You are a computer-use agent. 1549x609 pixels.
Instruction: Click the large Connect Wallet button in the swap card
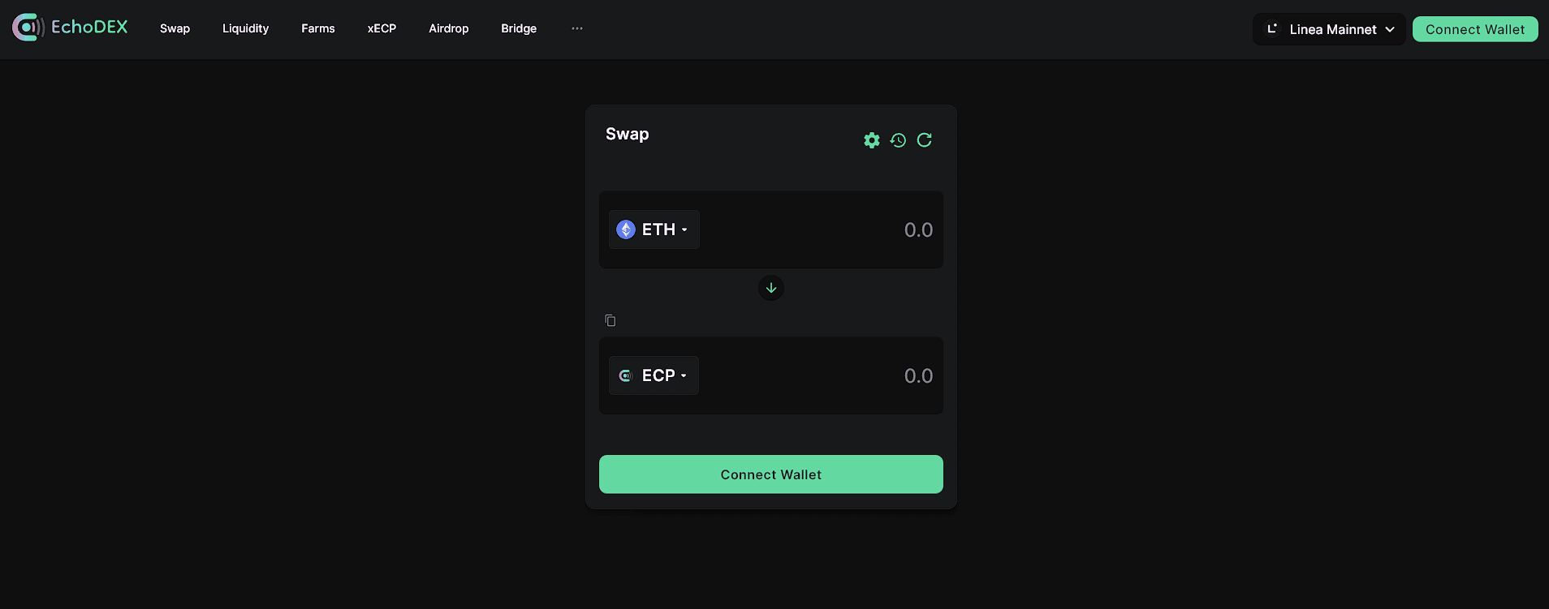tap(771, 474)
